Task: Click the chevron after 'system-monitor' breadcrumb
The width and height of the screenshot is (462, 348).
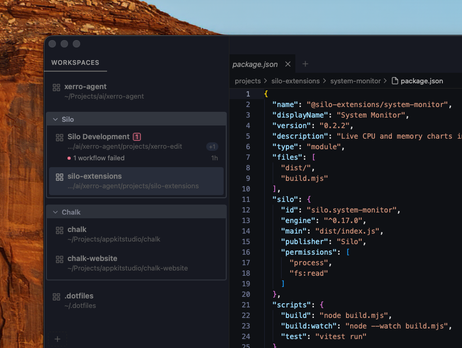Action: coord(385,81)
